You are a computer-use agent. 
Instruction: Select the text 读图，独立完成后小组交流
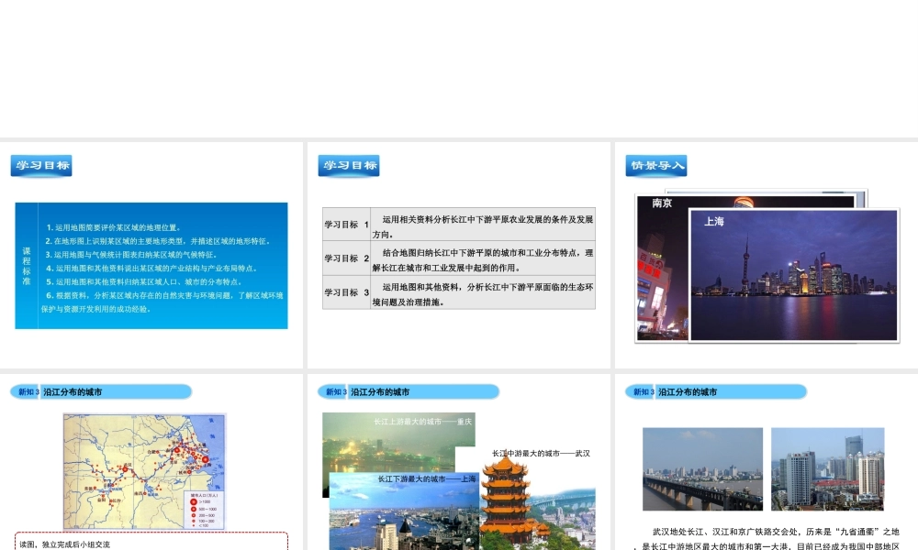point(64,544)
